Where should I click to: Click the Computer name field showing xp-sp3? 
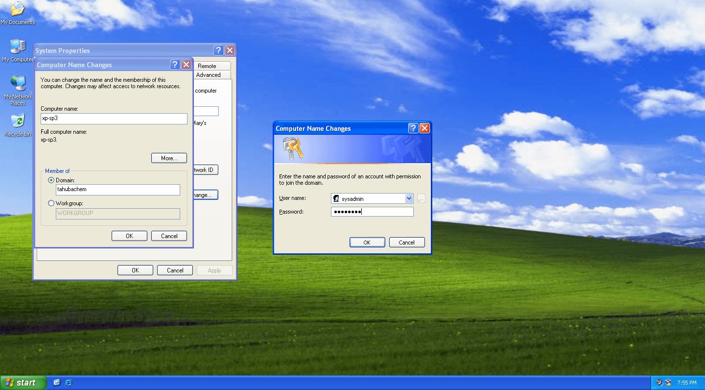[x=114, y=119]
